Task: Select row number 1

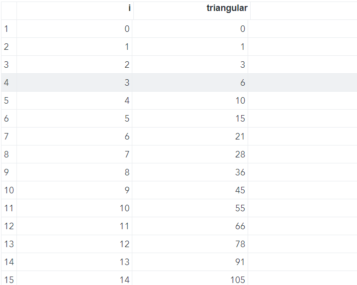Action: [x=6, y=29]
